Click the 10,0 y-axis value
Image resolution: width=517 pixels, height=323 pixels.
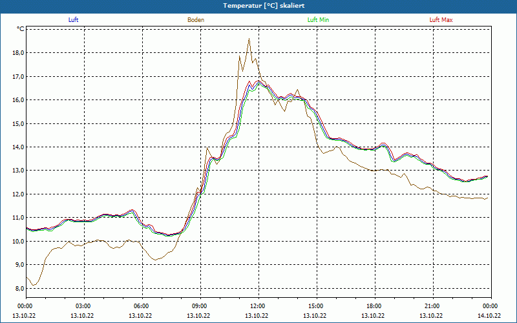click(x=19, y=241)
